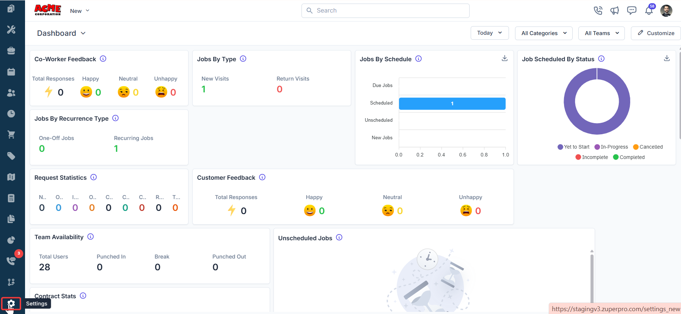Open the map icon in the sidebar

11,177
